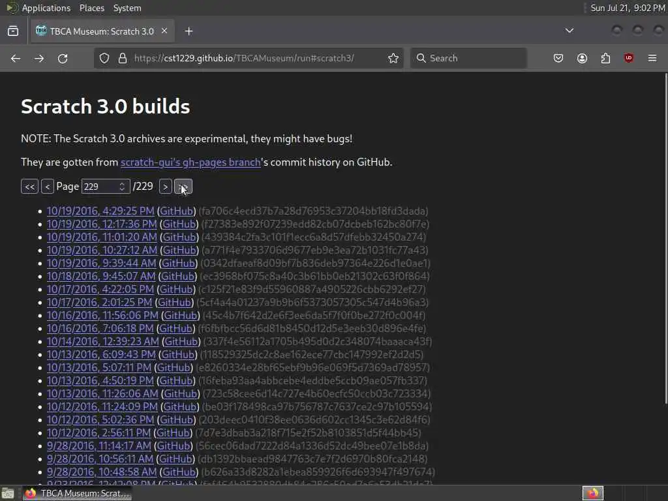668x501 pixels.
Task: Open the 9/28/2016, 10:56:11 AM build
Action: coord(100,459)
